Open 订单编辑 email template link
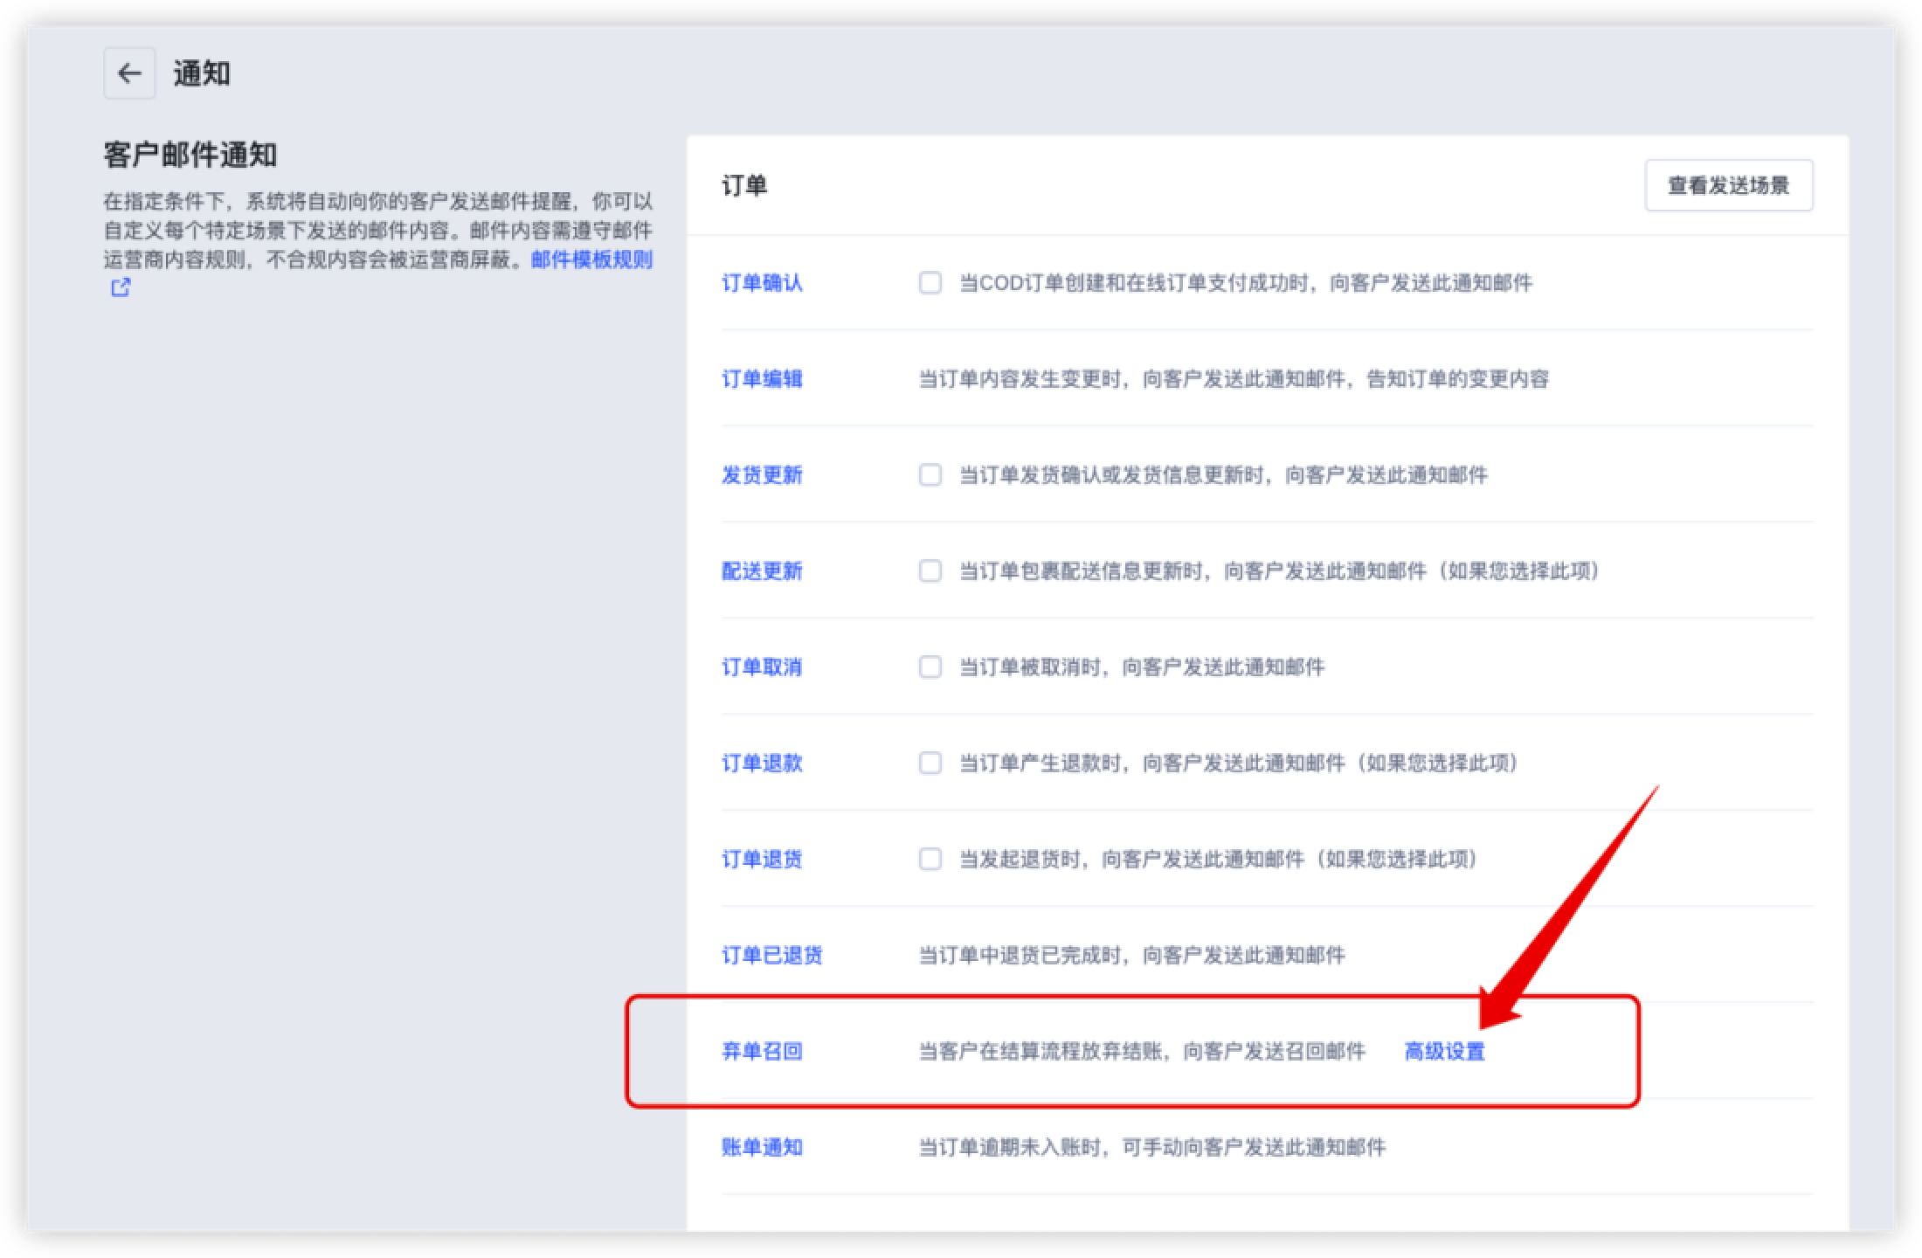Viewport: 1922px width, 1258px height. [x=762, y=379]
